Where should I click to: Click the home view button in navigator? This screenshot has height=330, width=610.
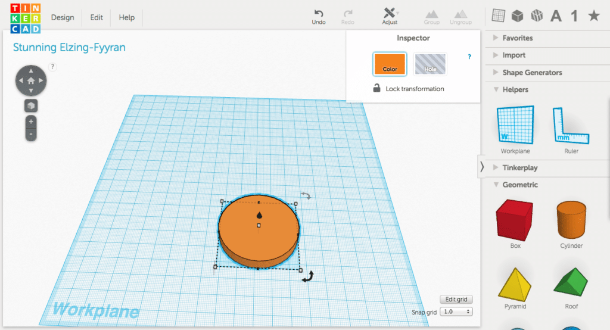[x=31, y=80]
